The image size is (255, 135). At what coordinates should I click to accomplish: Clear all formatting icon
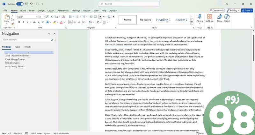[x=64, y=17]
